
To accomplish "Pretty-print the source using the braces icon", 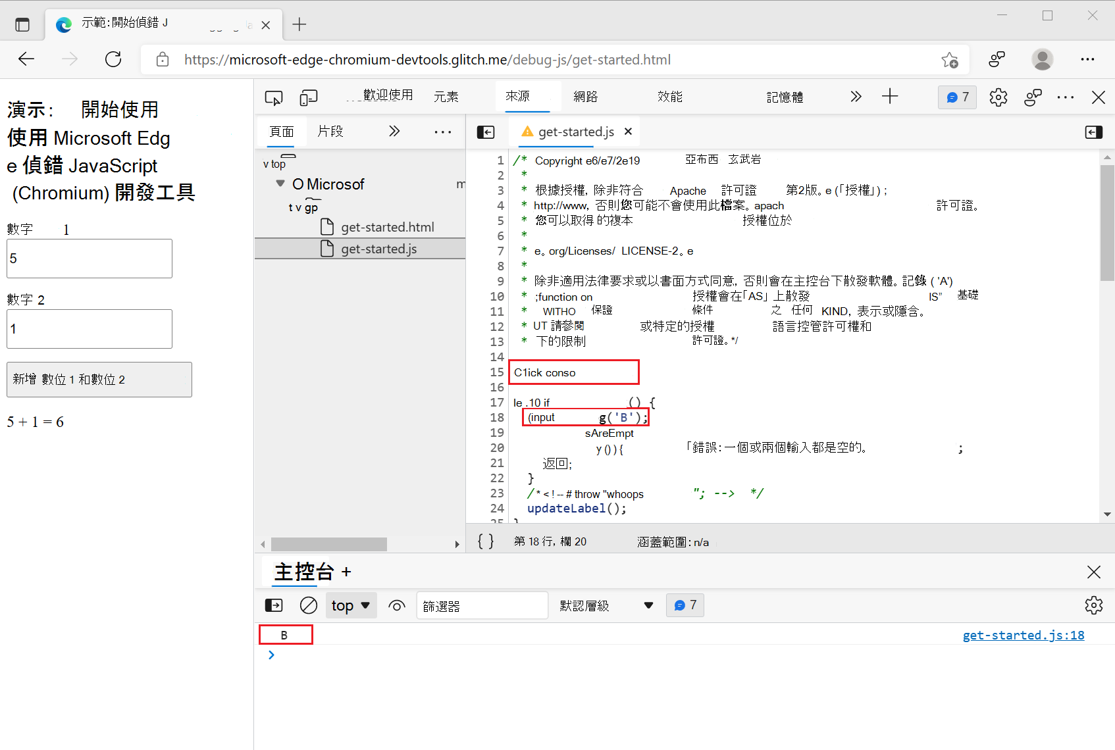I will pos(485,541).
